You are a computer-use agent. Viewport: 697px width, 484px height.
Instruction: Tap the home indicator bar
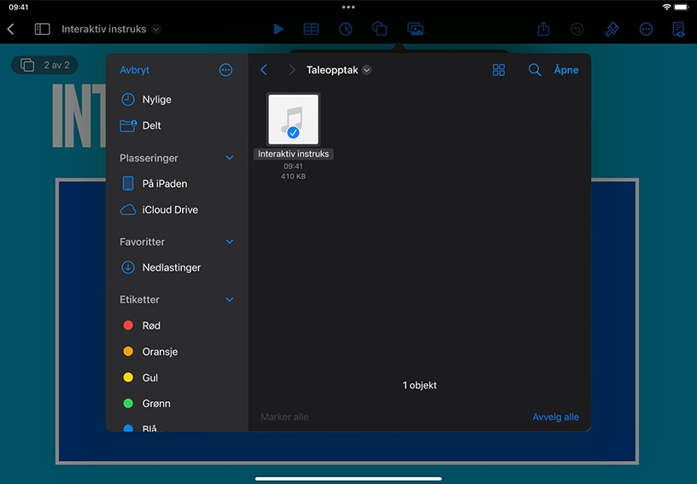coord(348,479)
